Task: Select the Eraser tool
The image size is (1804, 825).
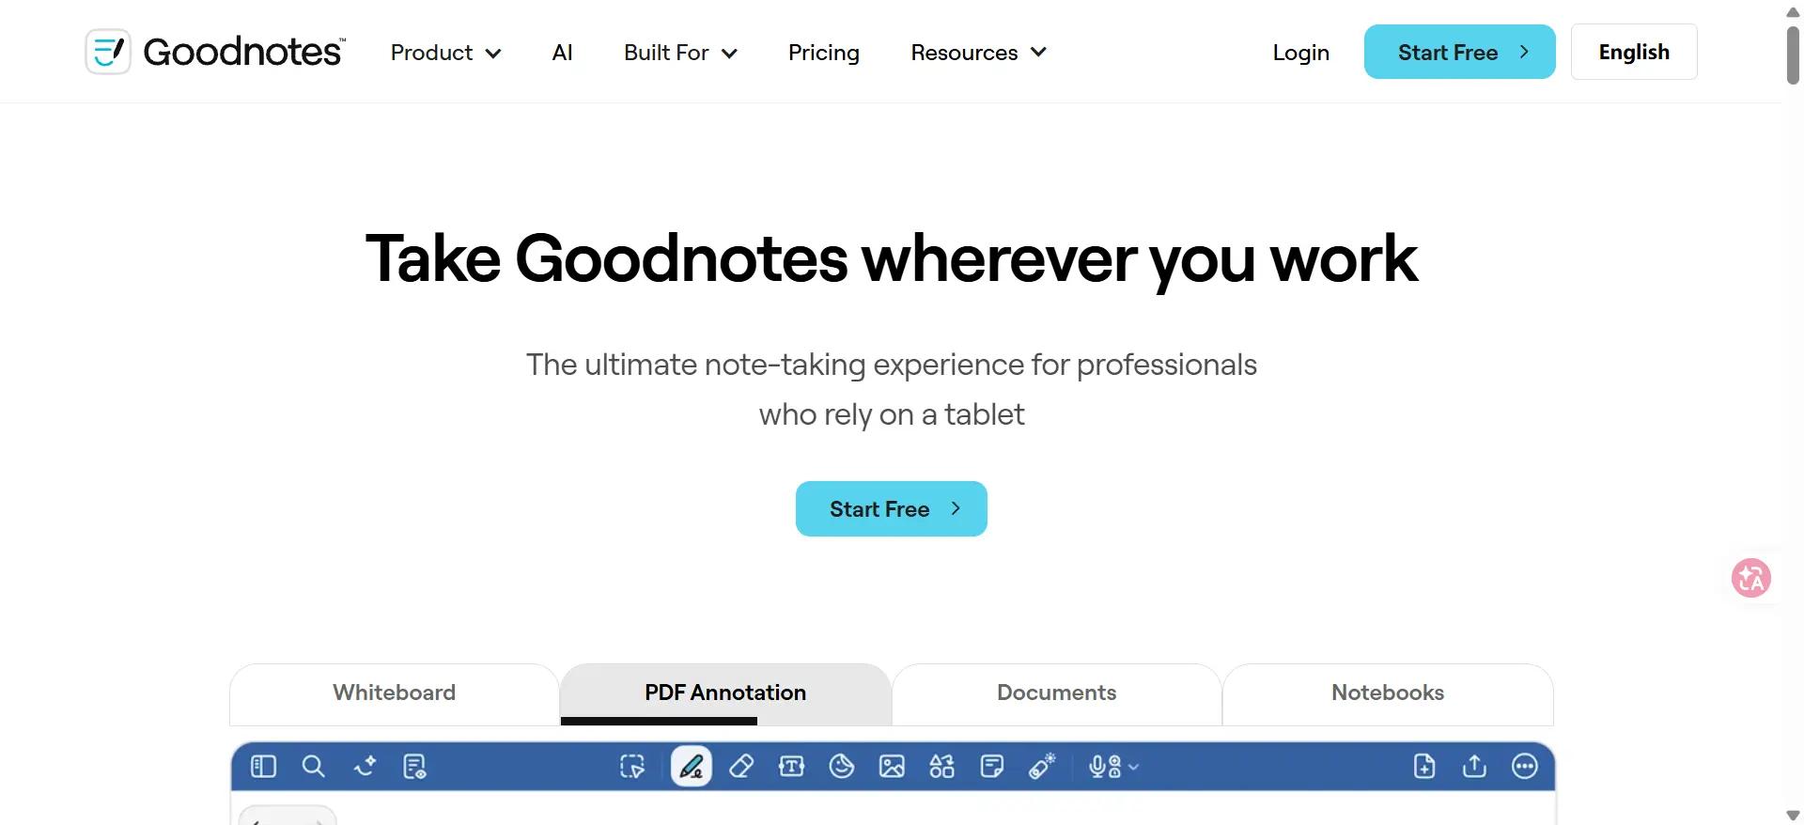Action: pyautogui.click(x=741, y=767)
